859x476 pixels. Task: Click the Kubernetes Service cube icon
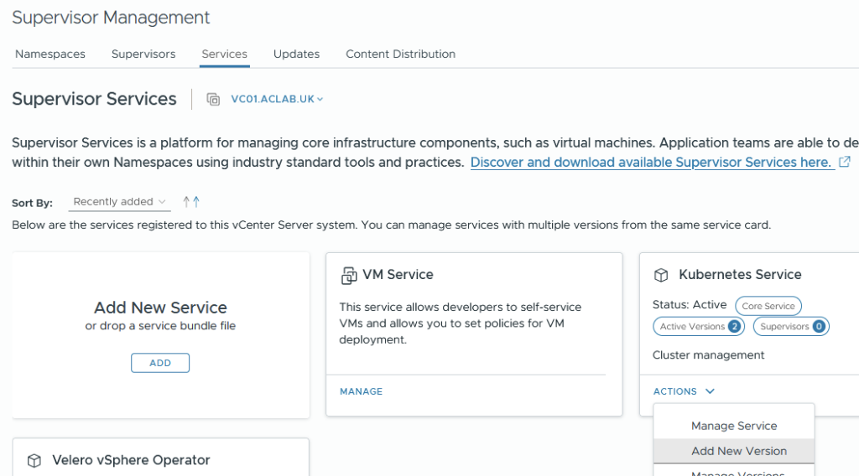click(661, 275)
